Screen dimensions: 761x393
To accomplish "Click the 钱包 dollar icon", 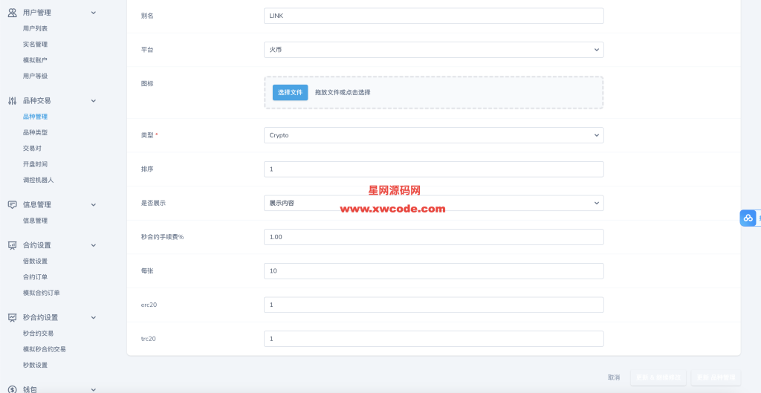I will click(13, 389).
